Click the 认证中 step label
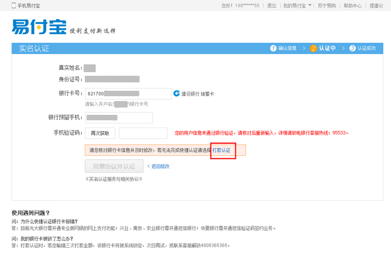The width and height of the screenshot is (391, 267). point(327,48)
